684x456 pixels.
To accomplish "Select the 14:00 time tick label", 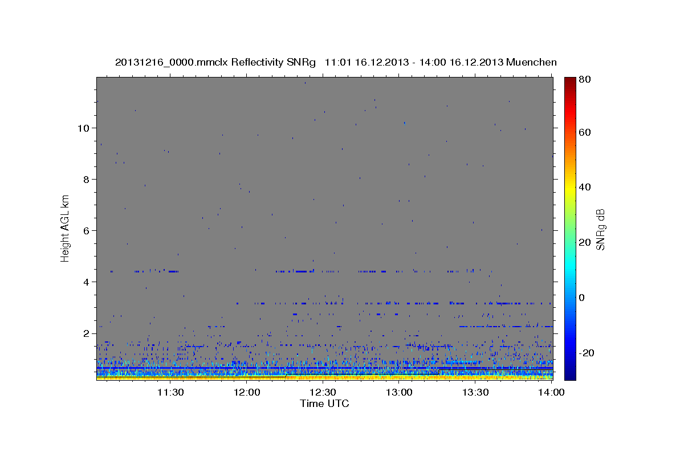I will point(551,392).
